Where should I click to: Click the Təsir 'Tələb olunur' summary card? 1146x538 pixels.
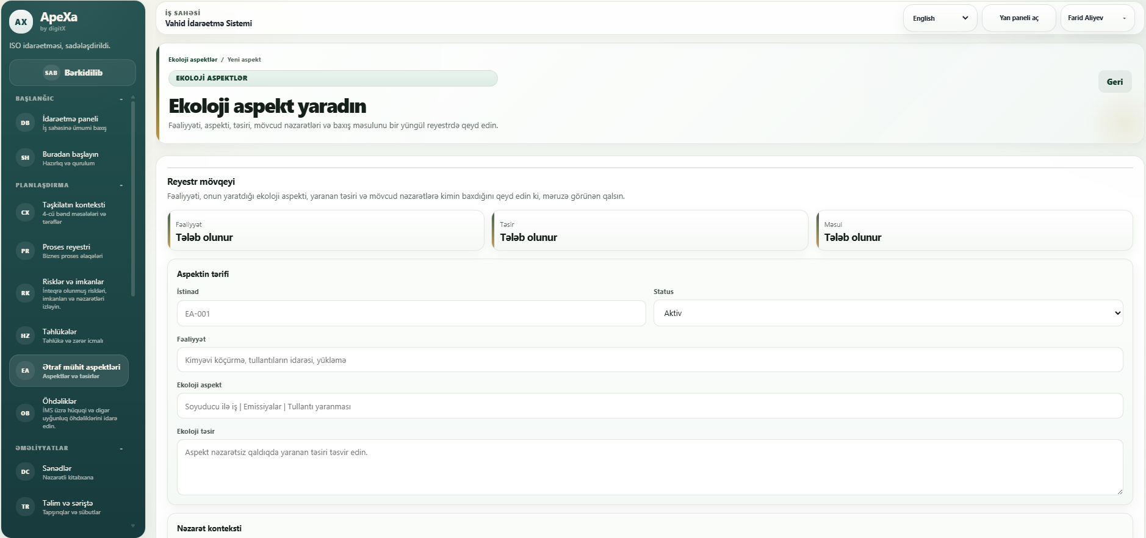click(650, 231)
